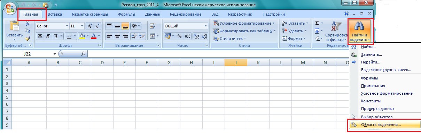Open Формат cells menu
The width and height of the screenshot is (421, 136).
pos(294,39)
